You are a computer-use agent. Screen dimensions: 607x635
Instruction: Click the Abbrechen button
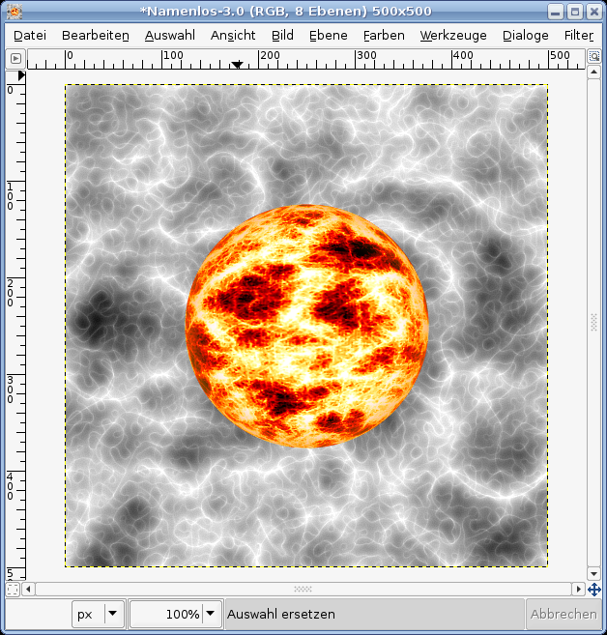pos(564,614)
